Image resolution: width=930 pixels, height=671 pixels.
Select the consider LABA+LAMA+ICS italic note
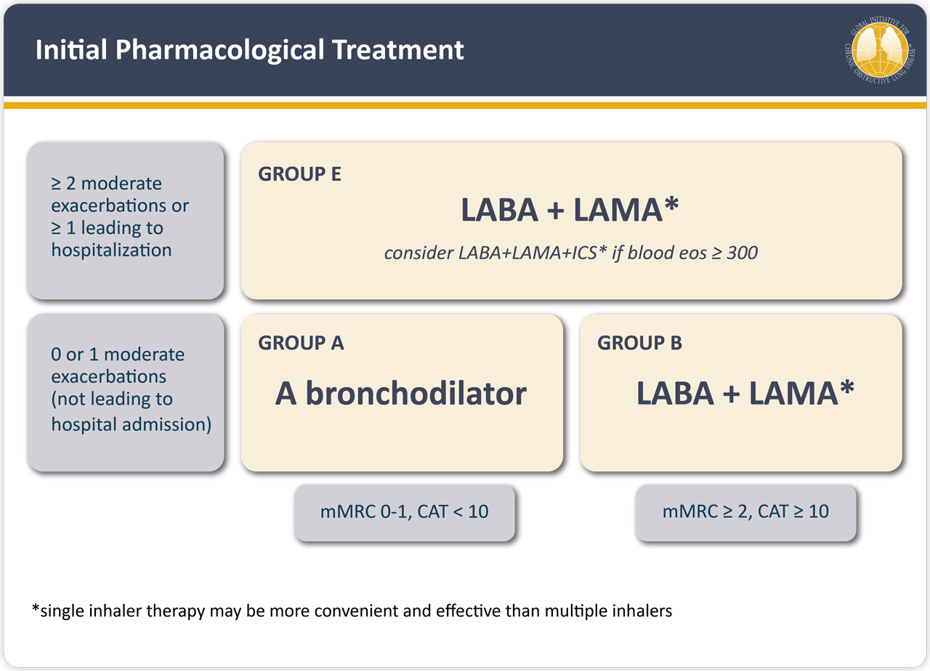(570, 253)
